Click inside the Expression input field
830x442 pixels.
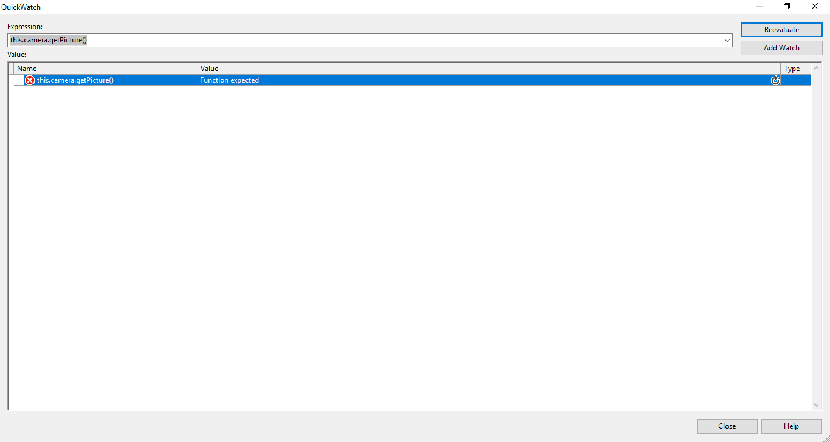click(243, 40)
